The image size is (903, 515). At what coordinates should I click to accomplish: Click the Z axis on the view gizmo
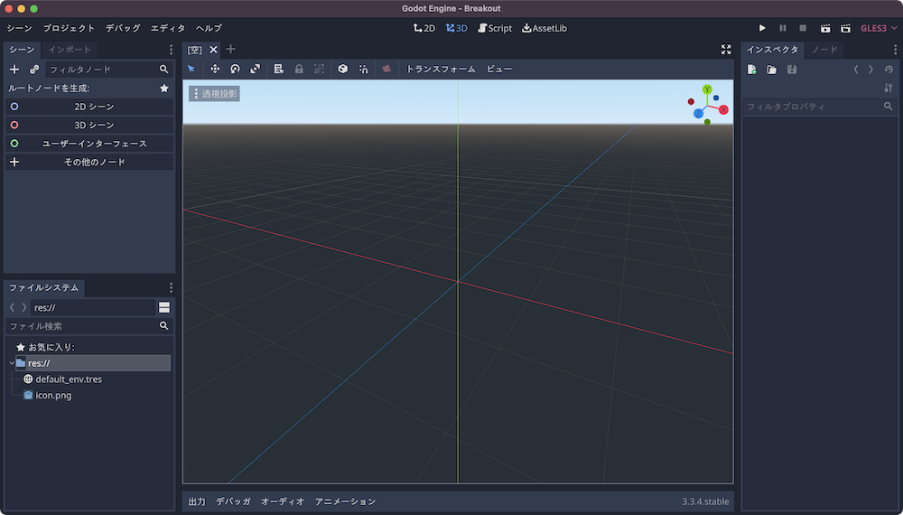tap(698, 114)
